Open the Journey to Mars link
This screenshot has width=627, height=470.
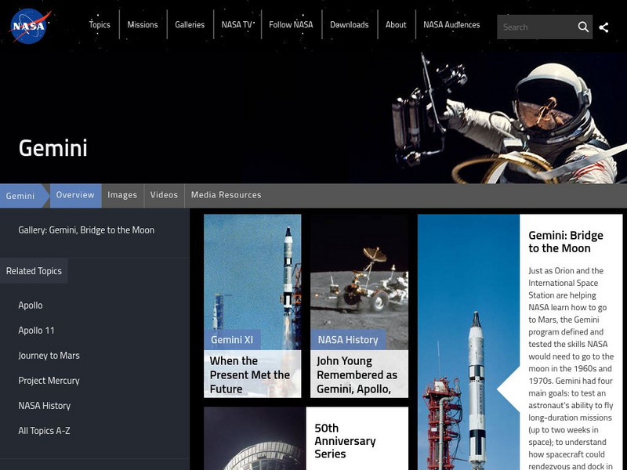[x=49, y=356]
